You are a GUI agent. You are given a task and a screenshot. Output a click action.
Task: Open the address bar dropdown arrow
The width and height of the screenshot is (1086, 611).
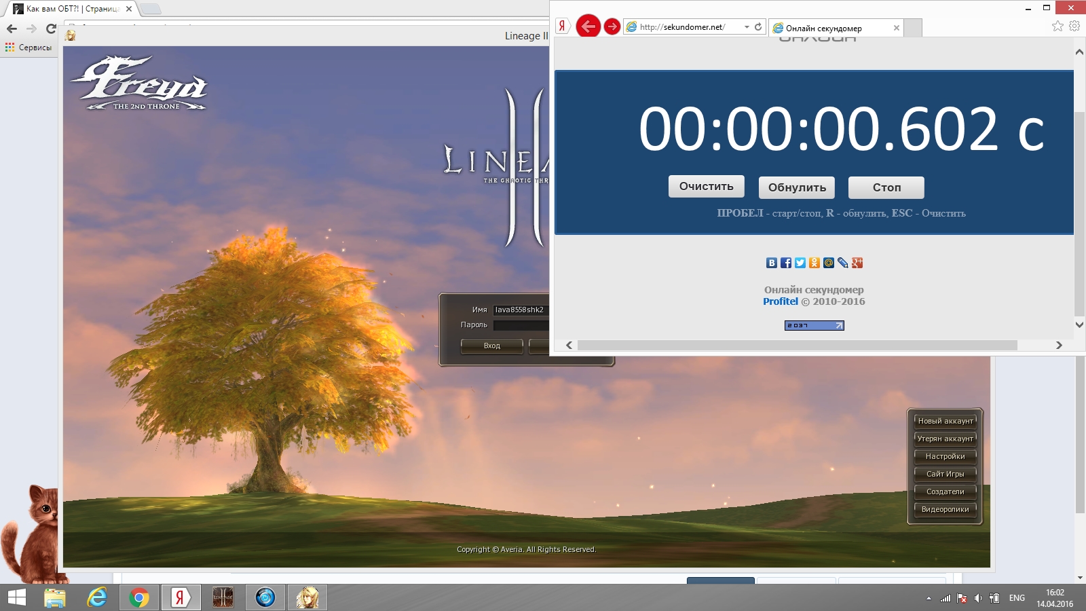coord(747,26)
